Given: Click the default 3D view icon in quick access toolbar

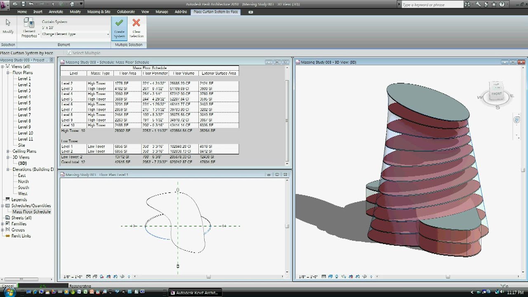Looking at the screenshot, I should [72, 4].
